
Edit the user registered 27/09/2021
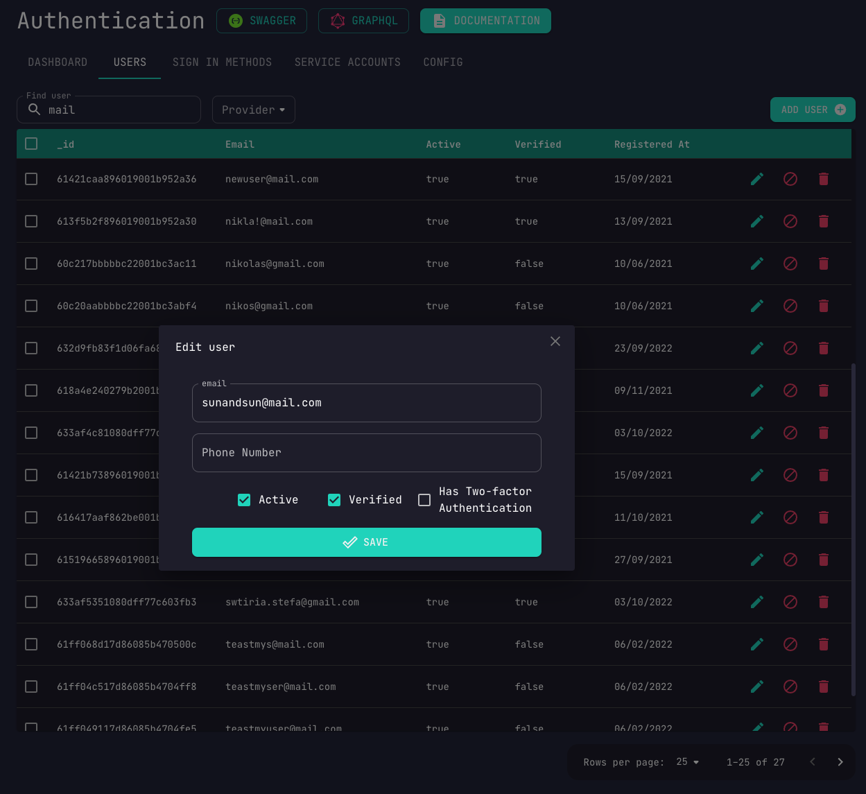coord(757,560)
